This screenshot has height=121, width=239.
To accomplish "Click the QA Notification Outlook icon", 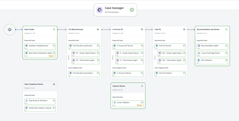I will (x=199, y=60).
